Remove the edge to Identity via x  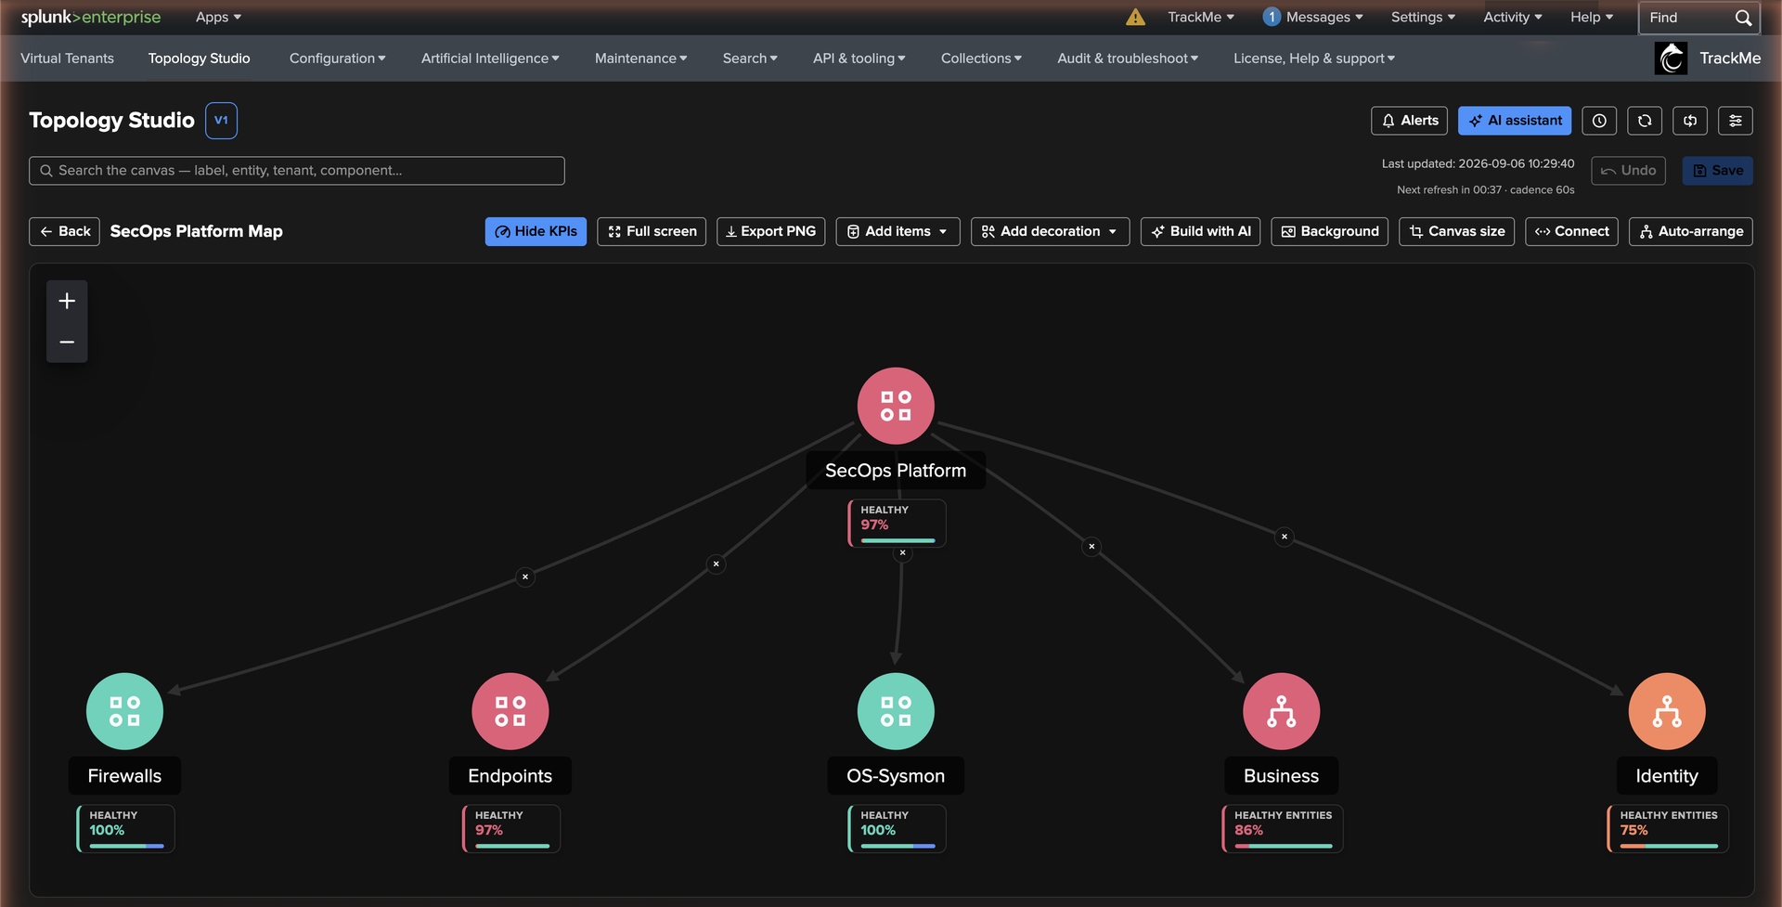click(x=1285, y=536)
